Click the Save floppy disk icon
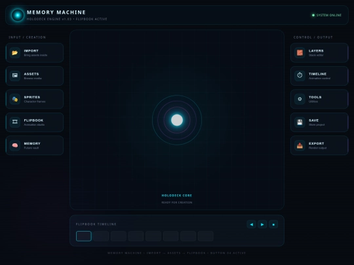This screenshot has height=265, width=354. [300, 122]
